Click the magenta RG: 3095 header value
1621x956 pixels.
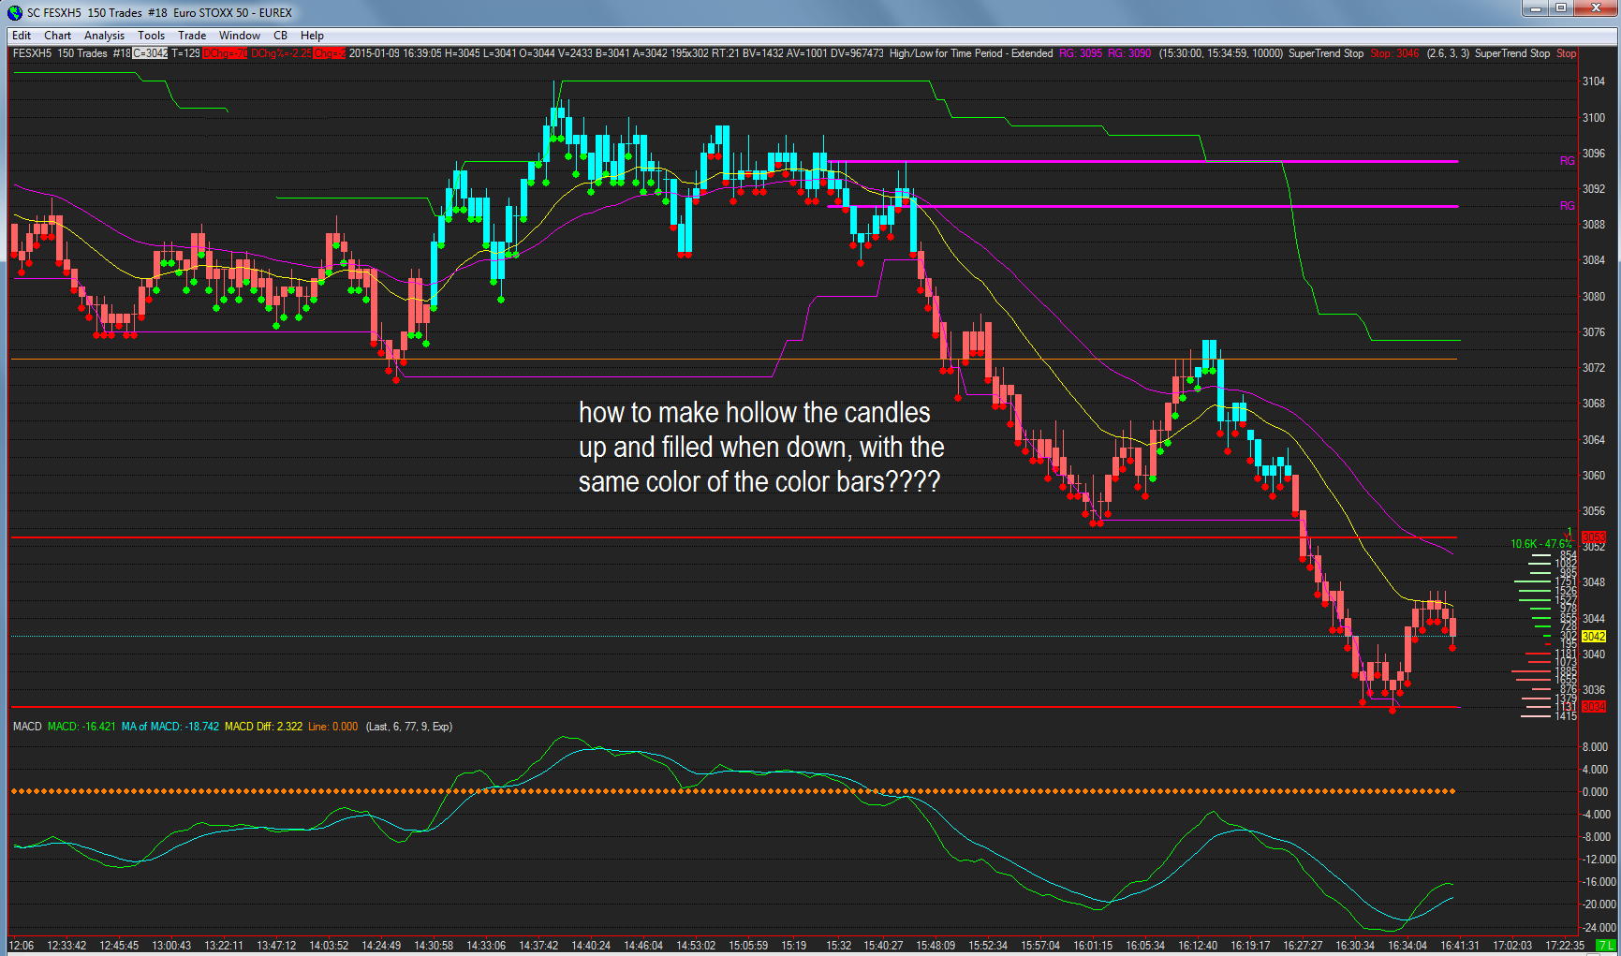(x=1081, y=53)
